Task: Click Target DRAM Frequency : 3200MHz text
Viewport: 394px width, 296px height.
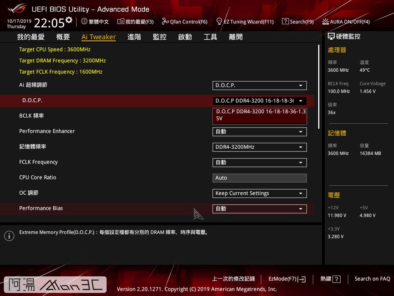Action: (x=63, y=61)
